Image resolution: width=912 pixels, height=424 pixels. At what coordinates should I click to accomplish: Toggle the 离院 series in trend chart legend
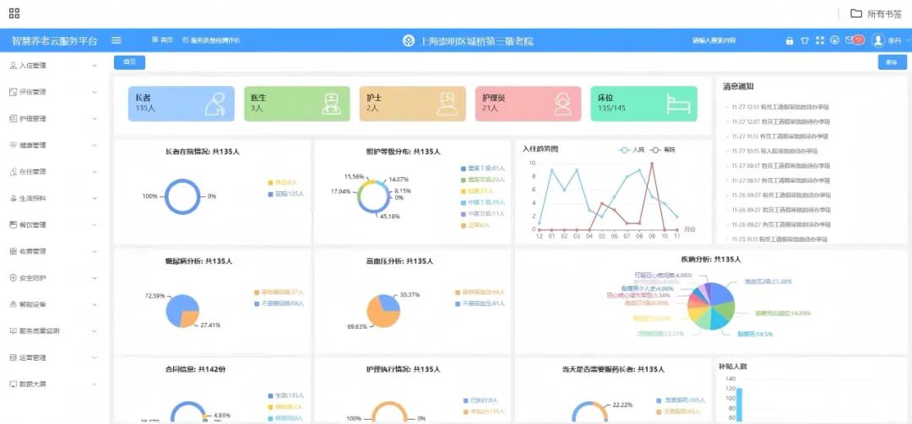coord(668,149)
